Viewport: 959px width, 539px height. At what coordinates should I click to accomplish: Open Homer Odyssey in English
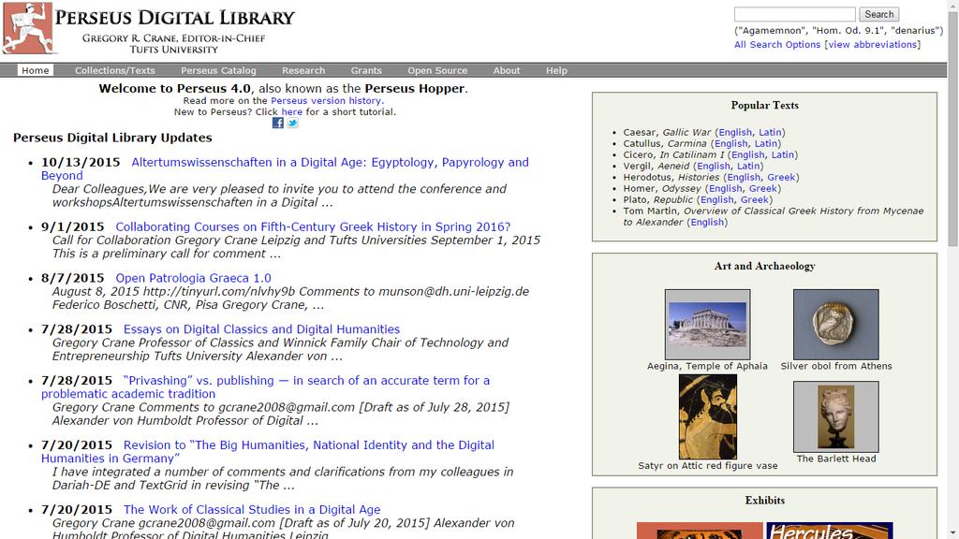click(726, 189)
